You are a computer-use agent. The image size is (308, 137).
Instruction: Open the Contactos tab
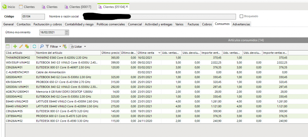pos(23,24)
